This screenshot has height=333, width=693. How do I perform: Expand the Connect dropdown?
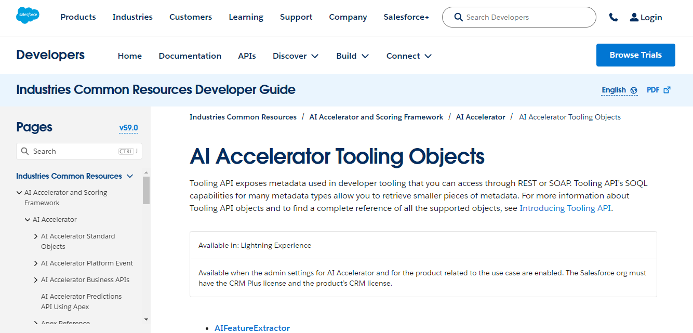(x=409, y=56)
